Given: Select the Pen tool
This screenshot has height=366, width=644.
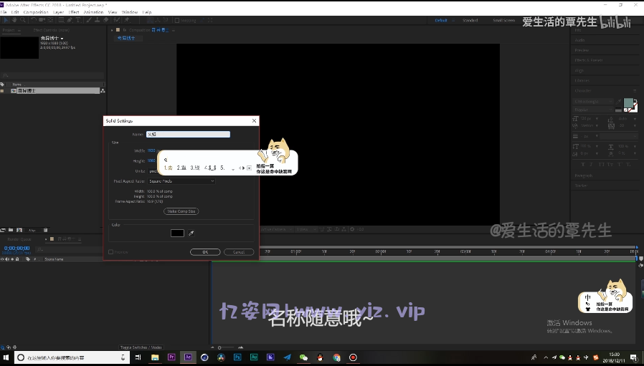Looking at the screenshot, I should click(x=70, y=19).
